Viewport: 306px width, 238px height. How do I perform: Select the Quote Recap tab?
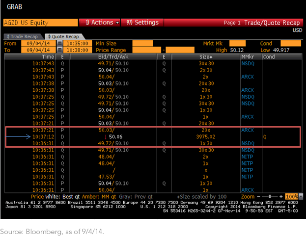64,37
